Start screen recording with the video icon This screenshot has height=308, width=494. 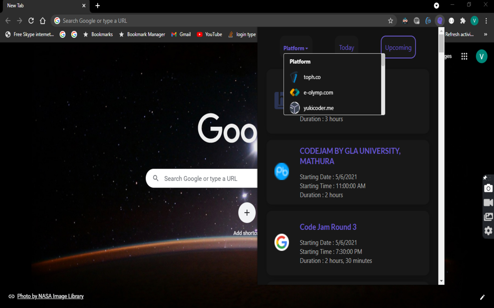[488, 203]
